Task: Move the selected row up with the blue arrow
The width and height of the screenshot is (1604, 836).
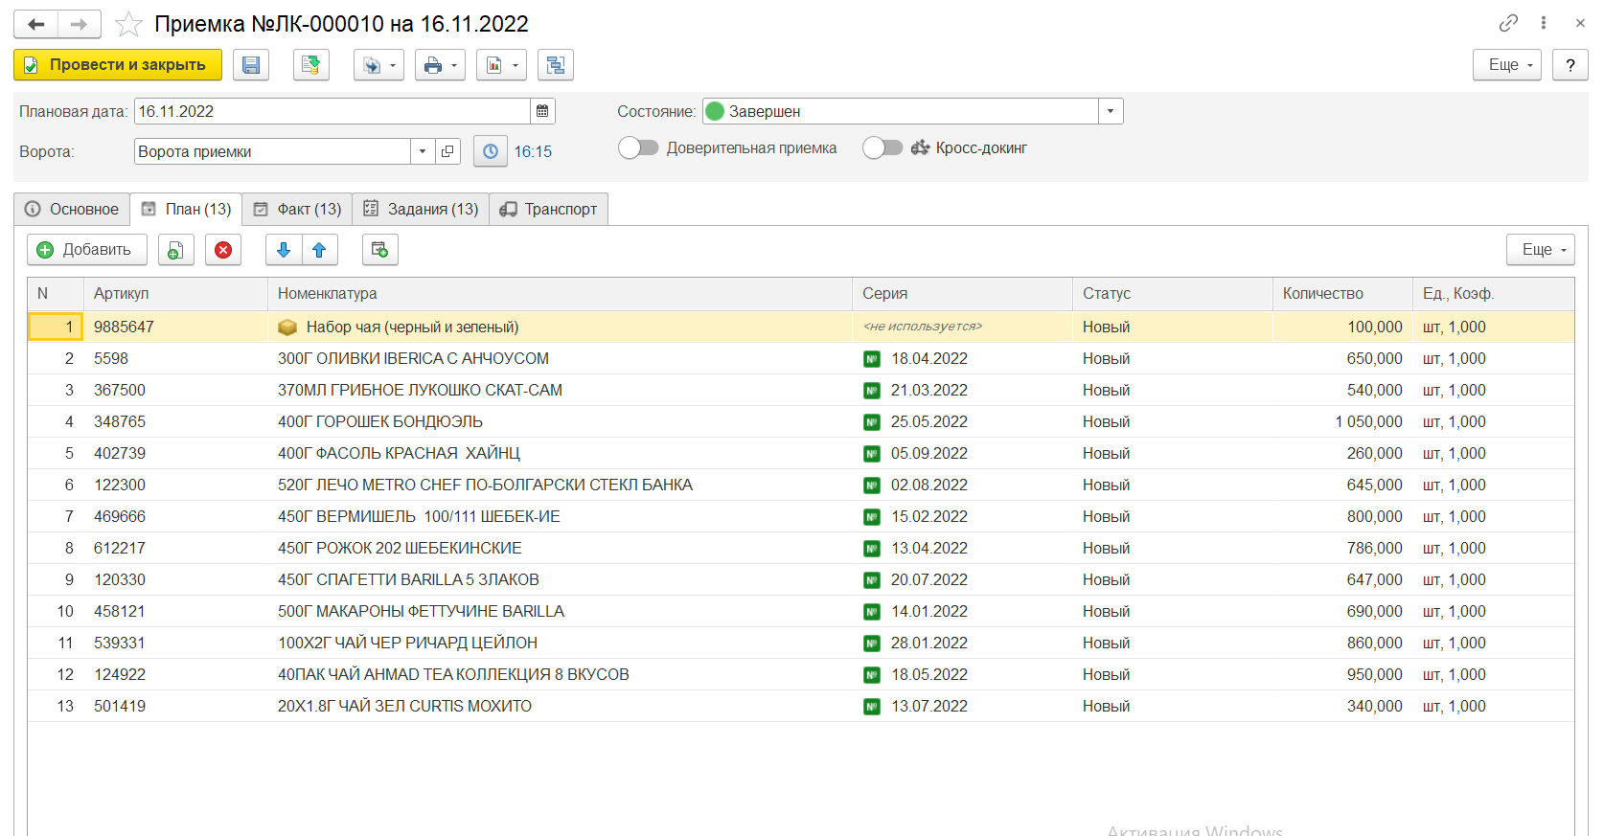Action: [x=319, y=250]
